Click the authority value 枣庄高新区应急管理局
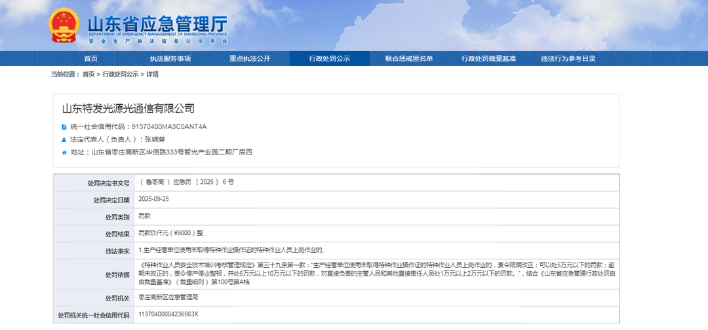The width and height of the screenshot is (708, 330). pyautogui.click(x=168, y=297)
